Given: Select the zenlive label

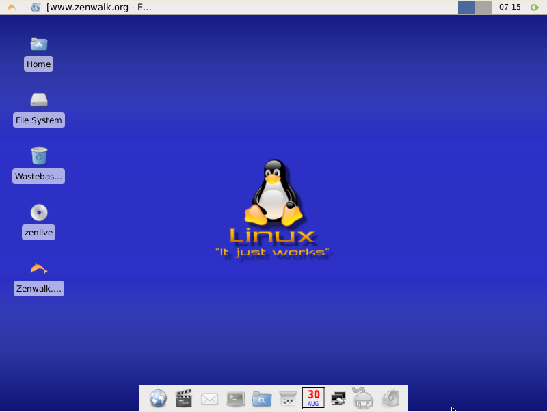Looking at the screenshot, I should (39, 233).
